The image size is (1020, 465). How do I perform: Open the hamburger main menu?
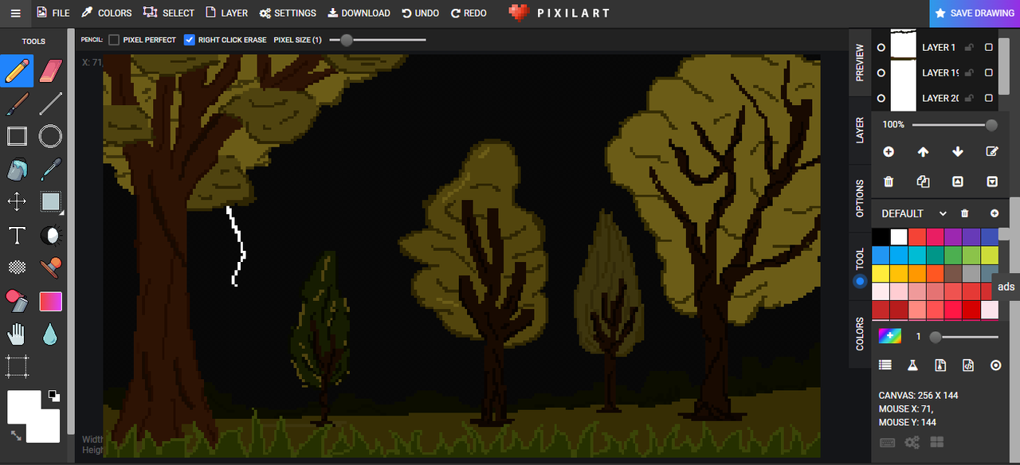[x=15, y=13]
